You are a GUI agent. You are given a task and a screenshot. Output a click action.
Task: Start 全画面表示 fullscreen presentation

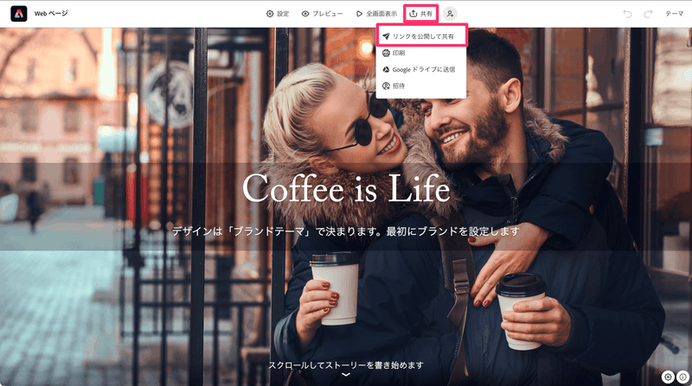[376, 14]
